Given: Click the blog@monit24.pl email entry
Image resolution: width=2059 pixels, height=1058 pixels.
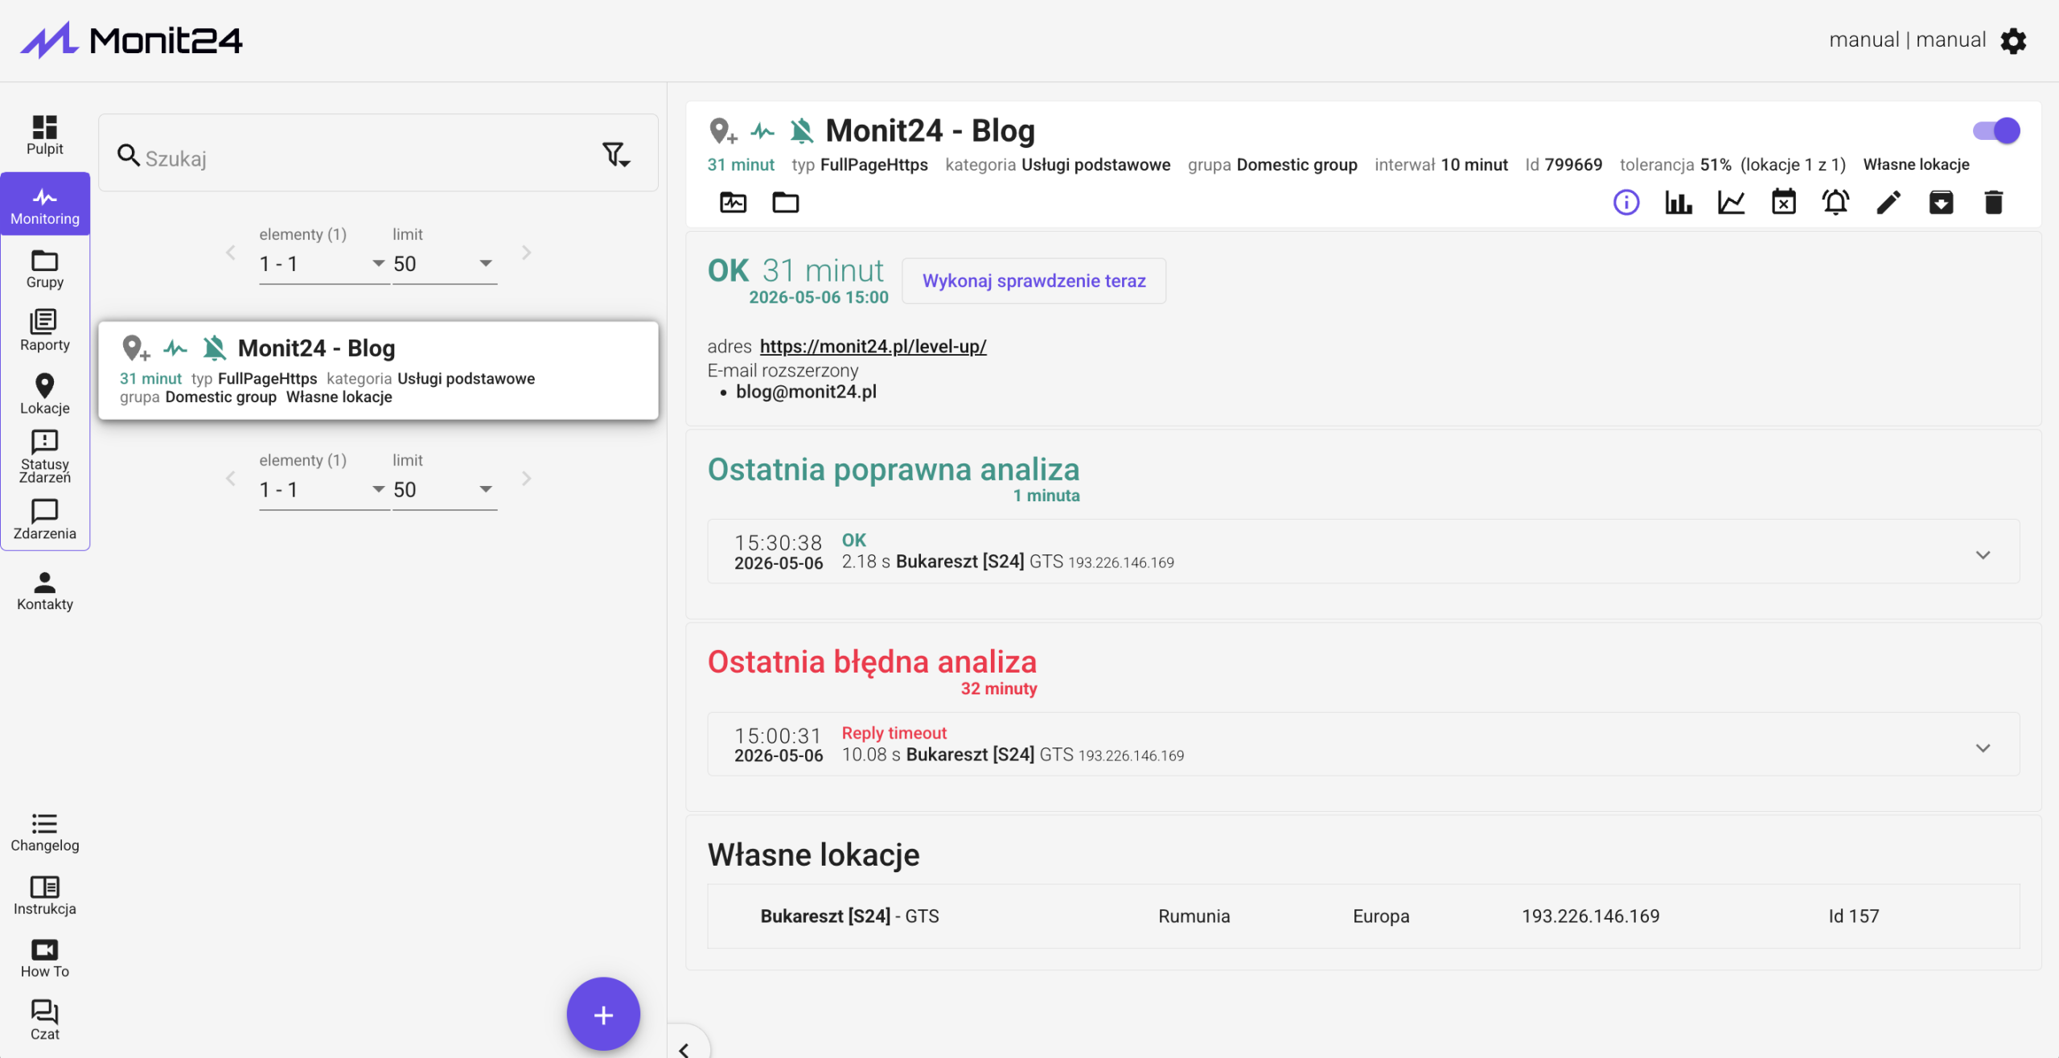Looking at the screenshot, I should [806, 392].
